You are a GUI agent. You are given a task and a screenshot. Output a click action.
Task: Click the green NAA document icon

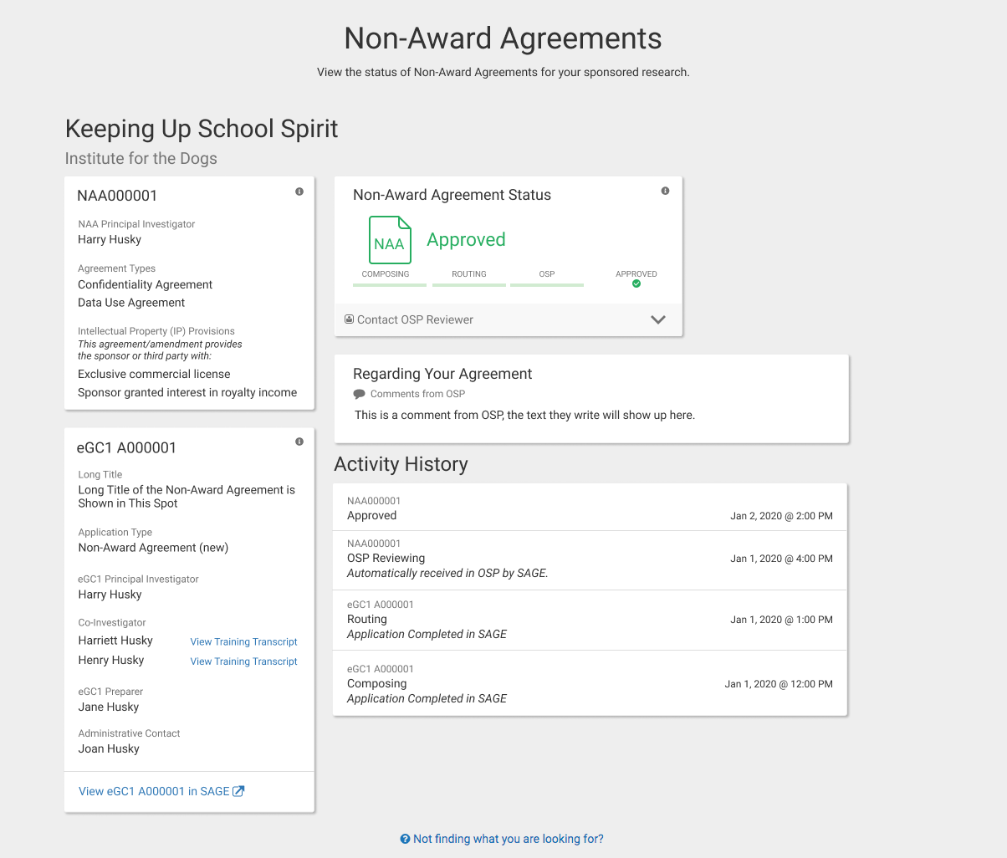[x=390, y=240]
